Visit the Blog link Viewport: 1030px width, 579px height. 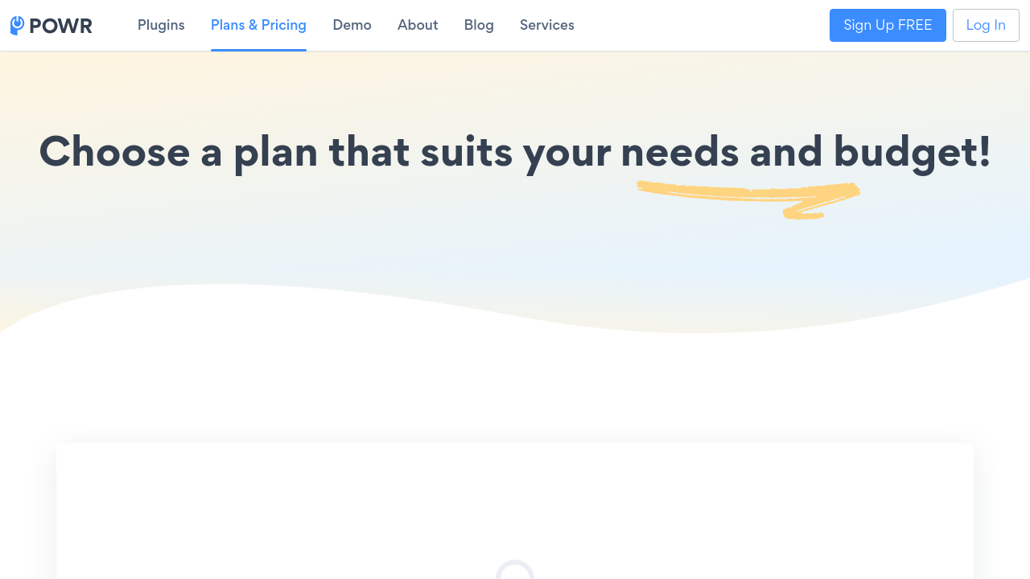pos(479,25)
